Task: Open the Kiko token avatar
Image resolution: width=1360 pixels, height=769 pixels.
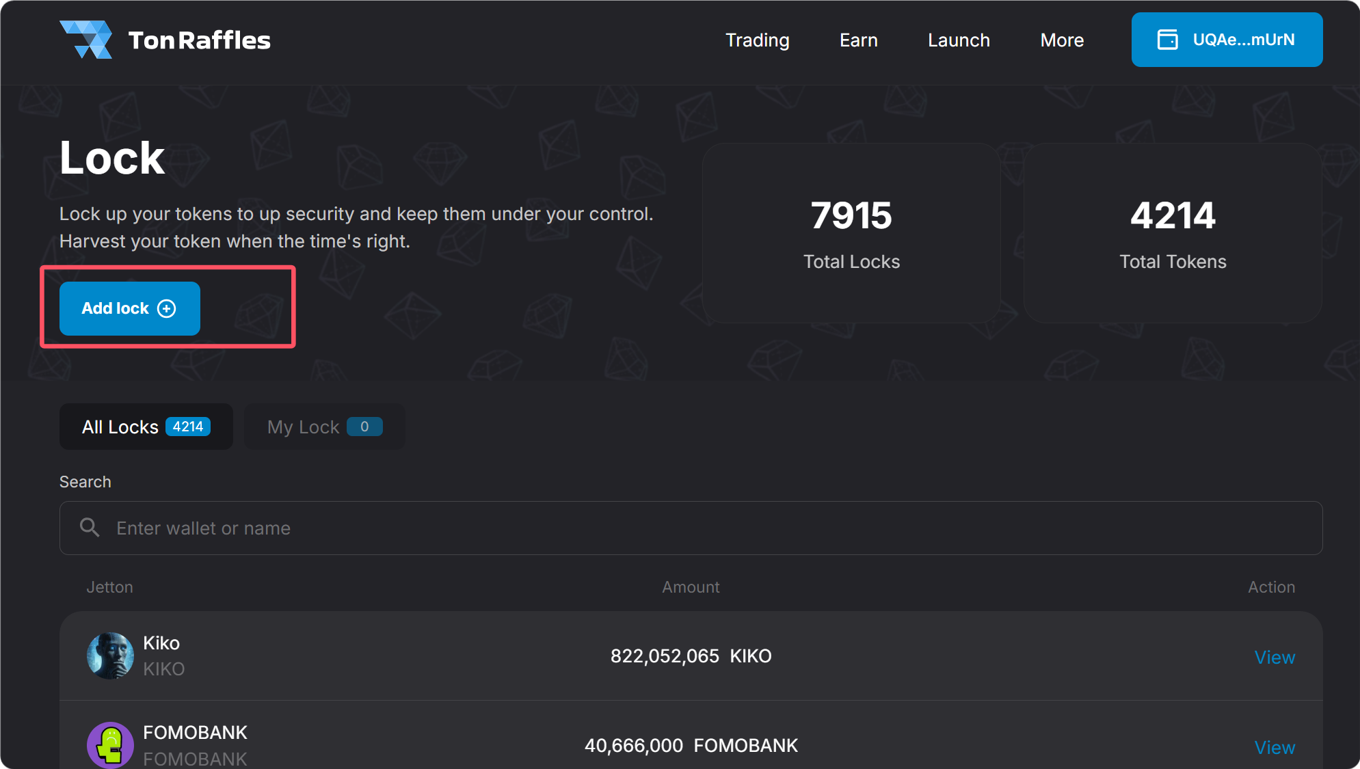Action: [110, 656]
